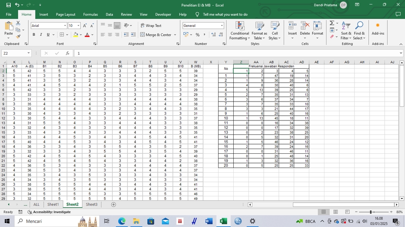Collapse the ribbon with the chevron
This screenshot has height=227, width=405.
click(x=401, y=44)
